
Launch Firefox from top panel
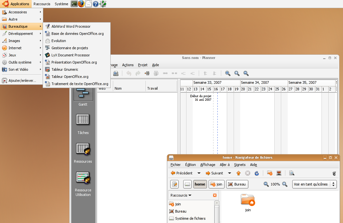pos(81,4)
